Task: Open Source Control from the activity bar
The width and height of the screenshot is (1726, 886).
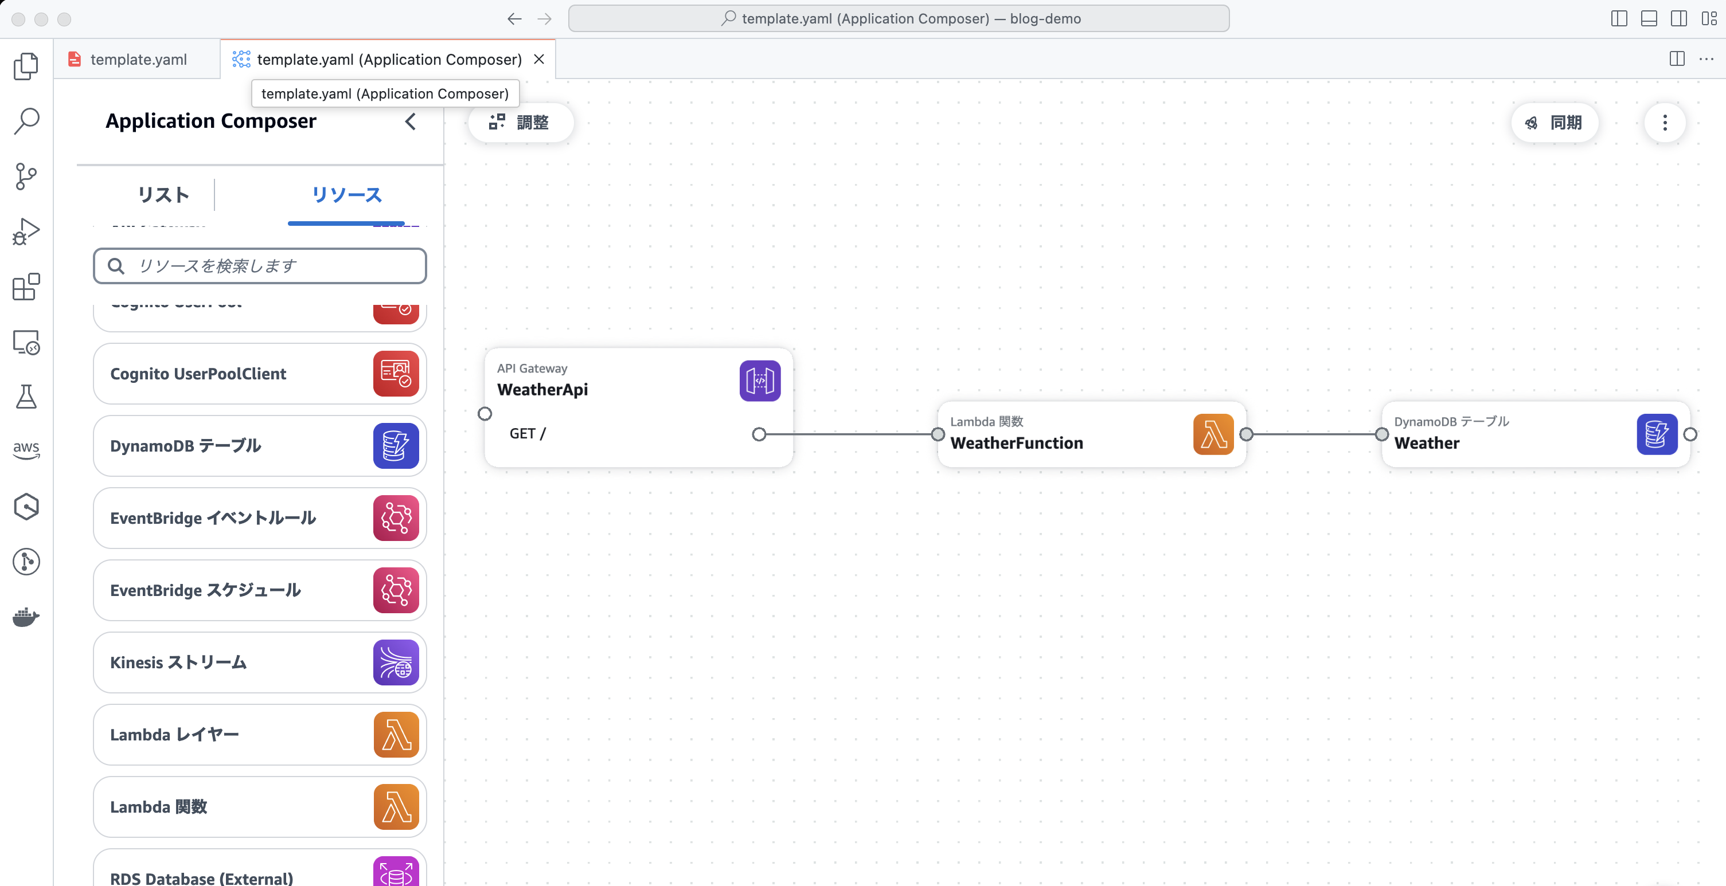Action: pos(26,175)
